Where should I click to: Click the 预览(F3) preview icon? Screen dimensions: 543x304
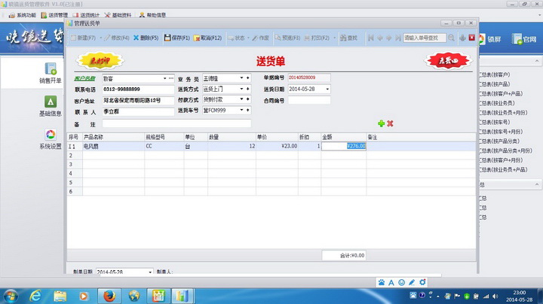tap(278, 38)
